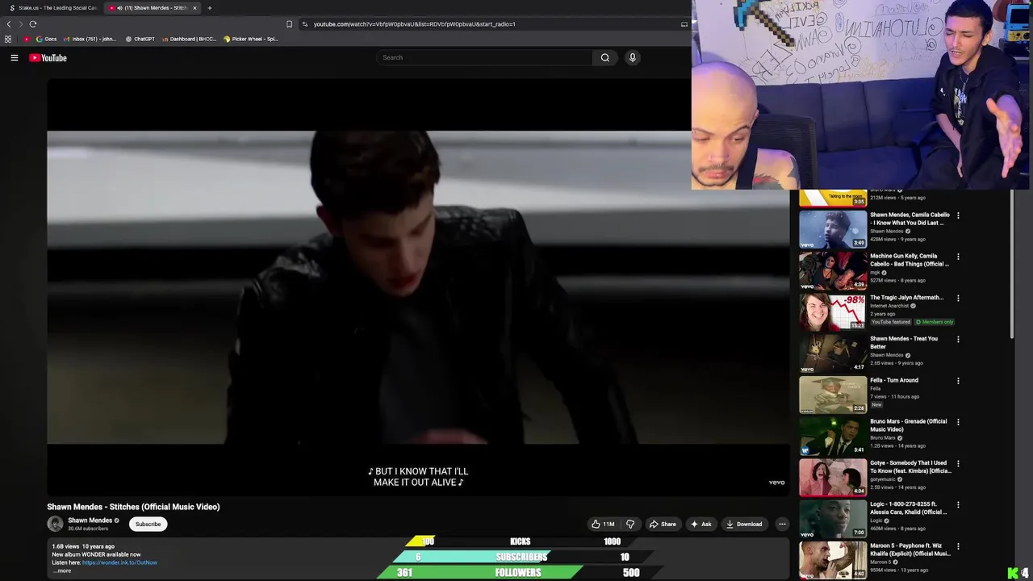Dislike the video with thumbs down

tap(630, 524)
